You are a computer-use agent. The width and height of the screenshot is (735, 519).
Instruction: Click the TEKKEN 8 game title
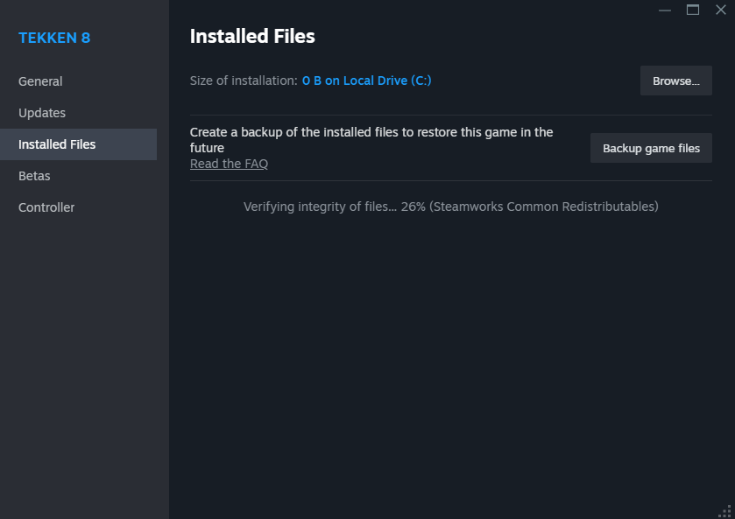coord(54,38)
